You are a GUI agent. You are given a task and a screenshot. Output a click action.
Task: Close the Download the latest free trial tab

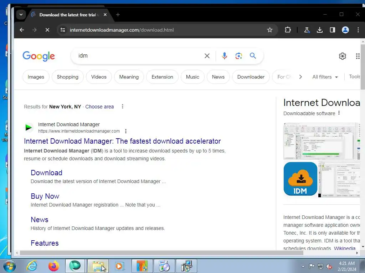point(105,15)
